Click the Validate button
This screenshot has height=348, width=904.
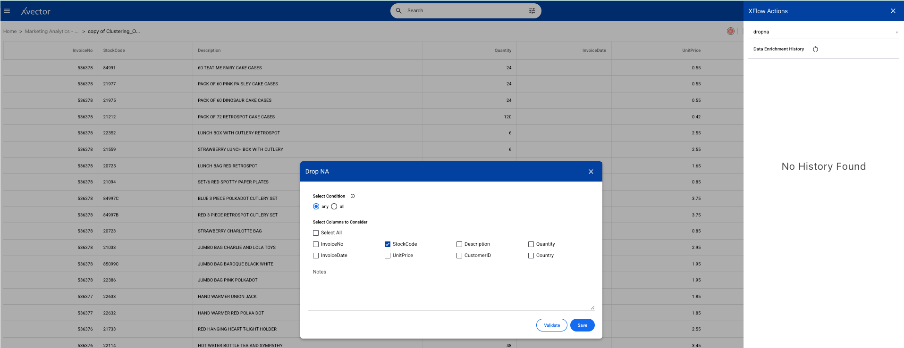(x=551, y=325)
